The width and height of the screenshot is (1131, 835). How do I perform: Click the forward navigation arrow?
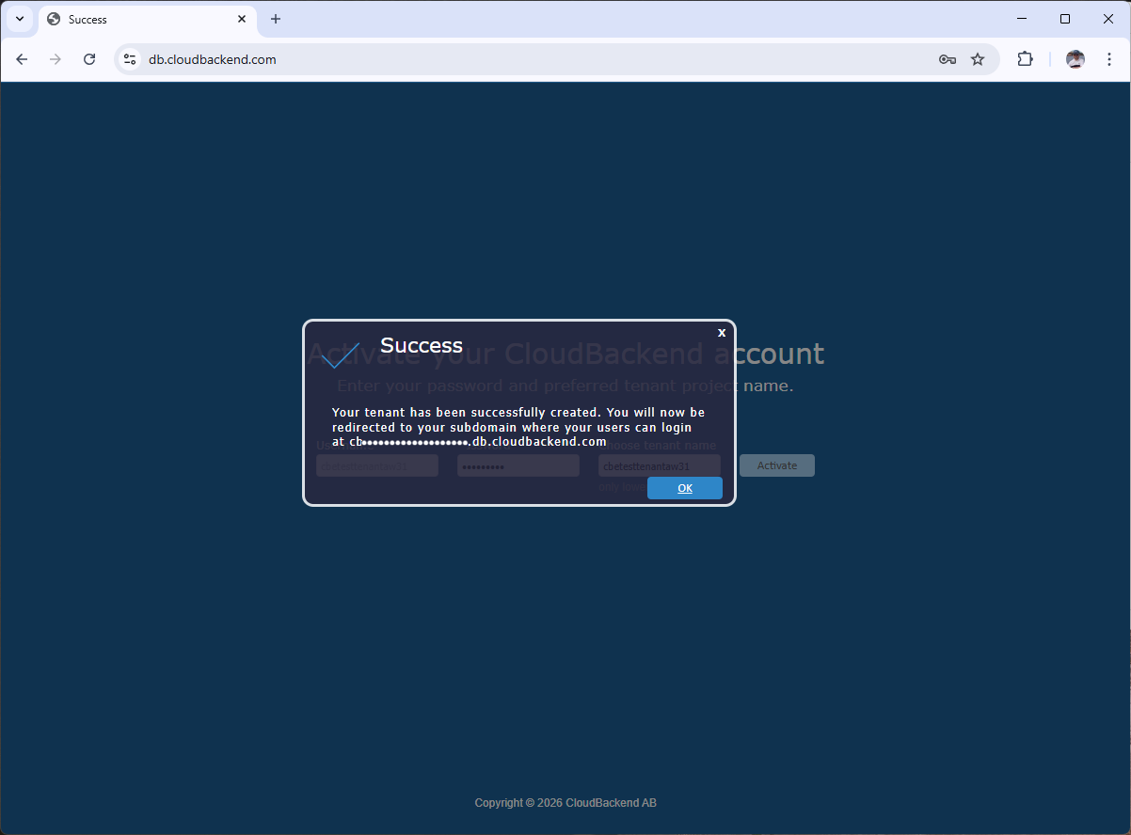tap(56, 59)
